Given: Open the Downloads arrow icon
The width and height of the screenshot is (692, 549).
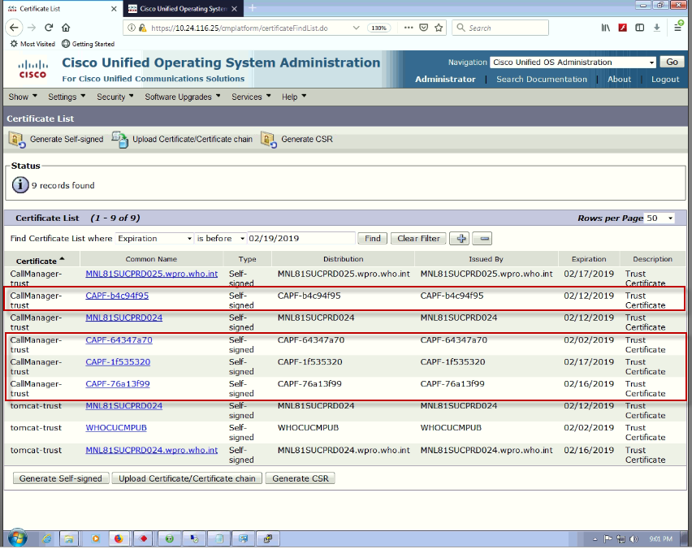Looking at the screenshot, I should click(x=657, y=28).
